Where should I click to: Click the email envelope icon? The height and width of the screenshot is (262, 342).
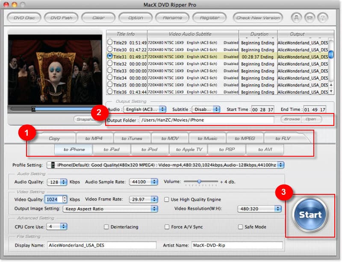click(x=310, y=18)
